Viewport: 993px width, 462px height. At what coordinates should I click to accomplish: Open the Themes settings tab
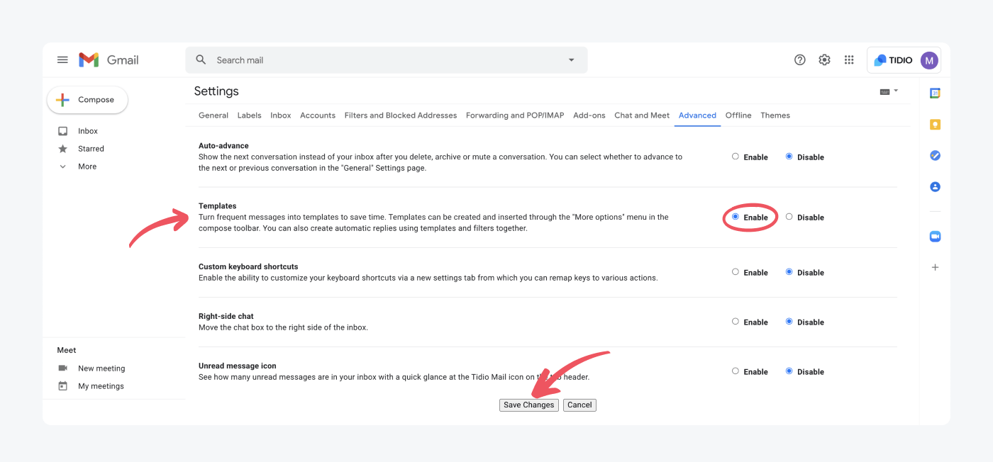click(775, 115)
